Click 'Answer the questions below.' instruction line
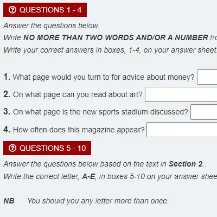The height and width of the screenshot is (217, 217). [x=52, y=25]
